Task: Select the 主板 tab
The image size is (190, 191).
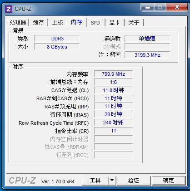Action: pyautogui.click(x=58, y=23)
